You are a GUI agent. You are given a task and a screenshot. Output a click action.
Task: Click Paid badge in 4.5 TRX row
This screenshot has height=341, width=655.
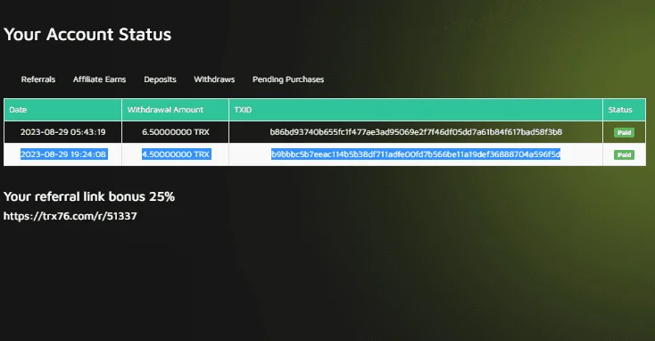624,154
